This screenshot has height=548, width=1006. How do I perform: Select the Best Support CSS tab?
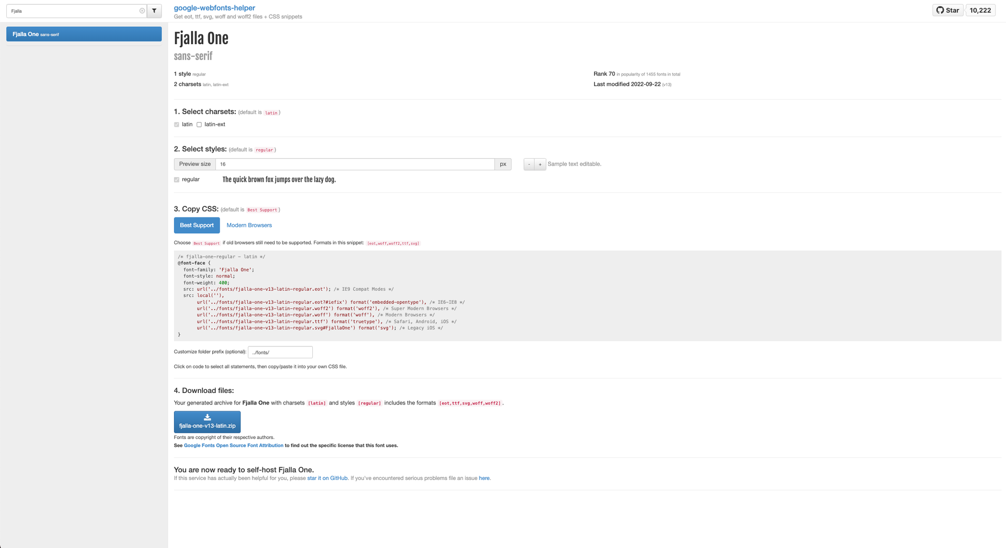coord(196,225)
